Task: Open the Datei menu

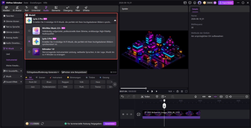Action: click(x=26, y=3)
